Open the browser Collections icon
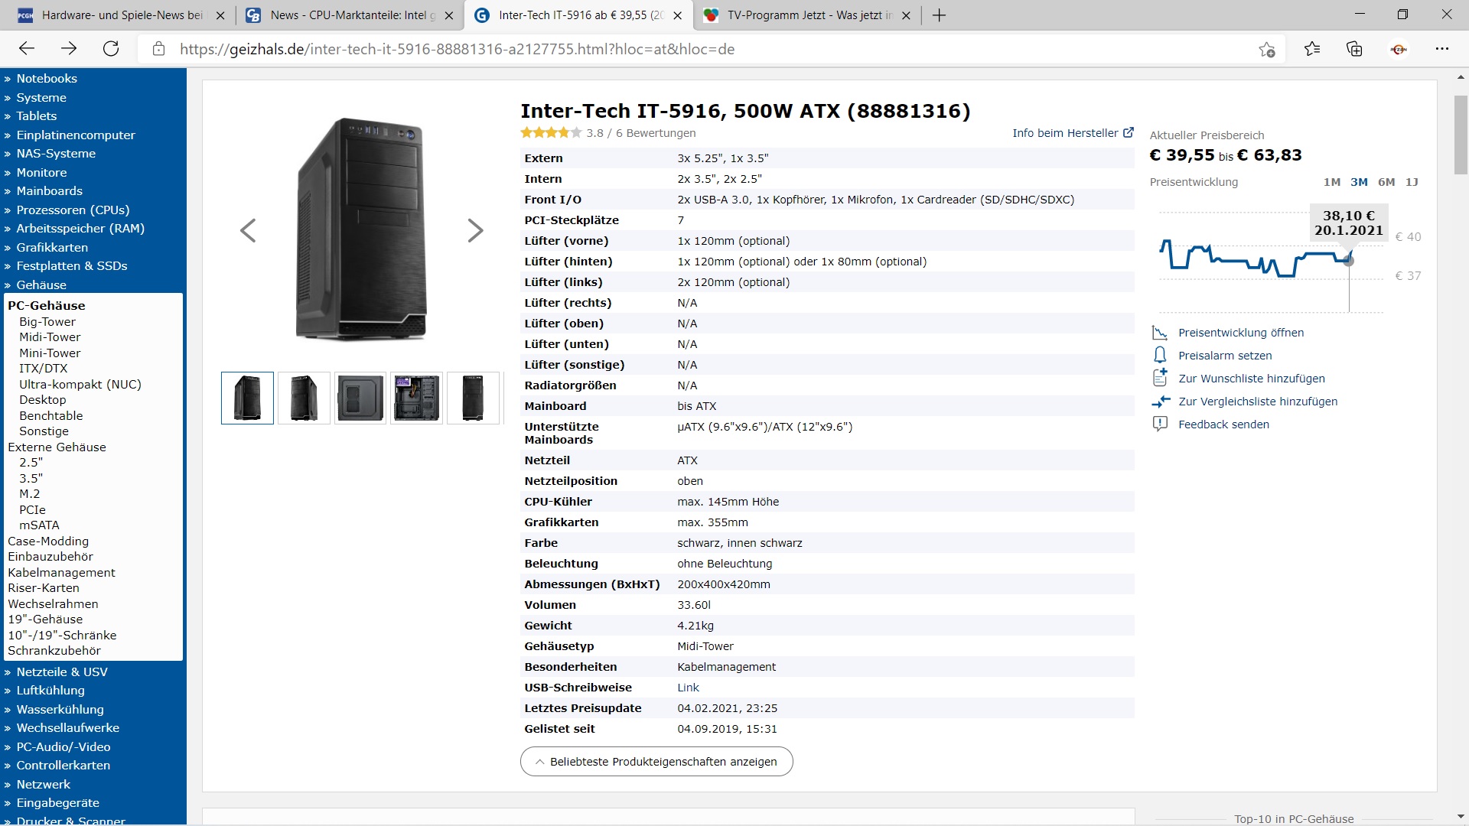 [1354, 49]
